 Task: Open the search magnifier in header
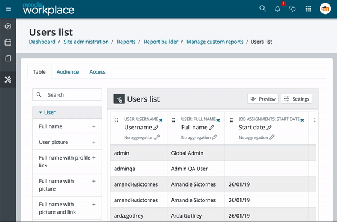pos(263,8)
